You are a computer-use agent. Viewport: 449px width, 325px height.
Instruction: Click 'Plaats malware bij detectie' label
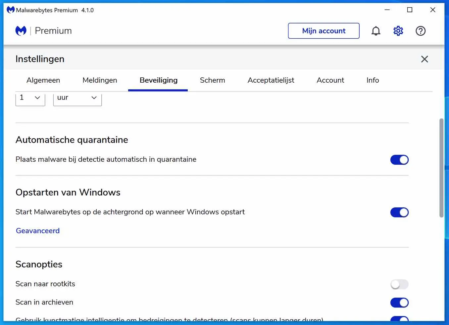[106, 159]
